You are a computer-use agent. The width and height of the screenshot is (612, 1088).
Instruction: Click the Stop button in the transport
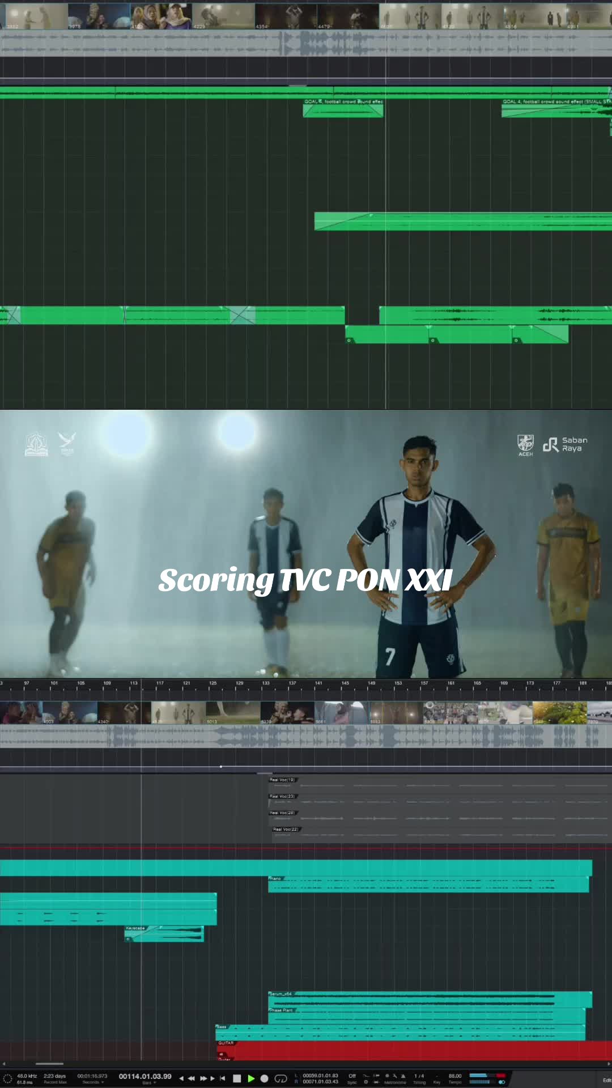pyautogui.click(x=237, y=1078)
